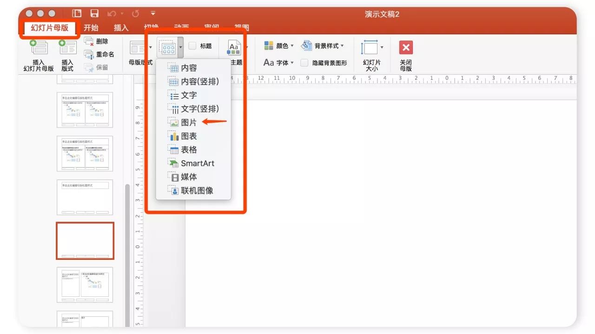This screenshot has height=334, width=595.
Task: Expand the Background Styles dropdown
Action: point(323,46)
